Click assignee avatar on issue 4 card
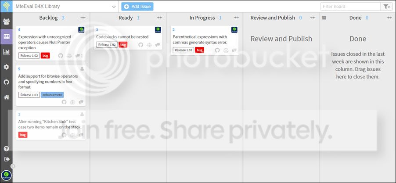 [81, 30]
